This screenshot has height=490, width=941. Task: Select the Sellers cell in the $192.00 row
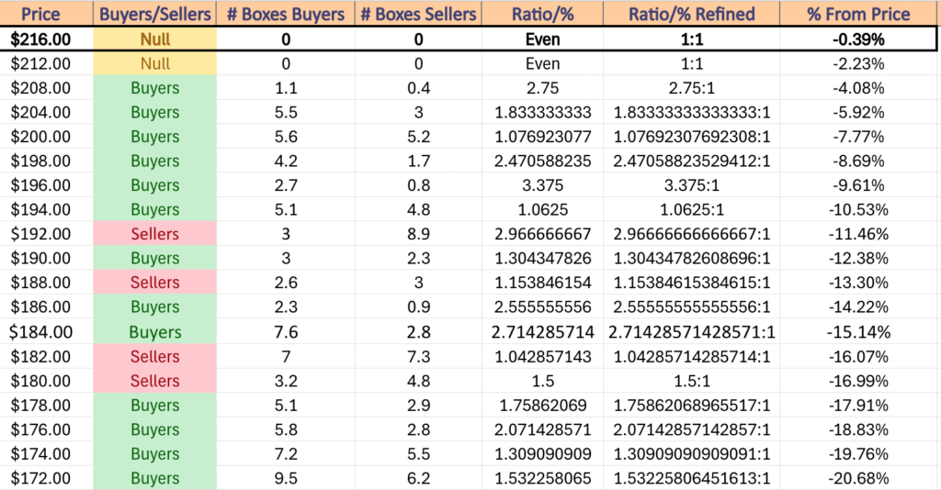tap(154, 234)
